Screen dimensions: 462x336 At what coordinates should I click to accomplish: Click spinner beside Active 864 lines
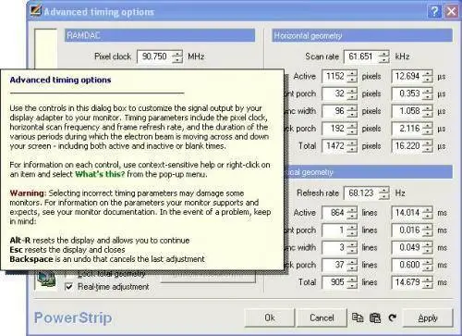pyautogui.click(x=352, y=213)
